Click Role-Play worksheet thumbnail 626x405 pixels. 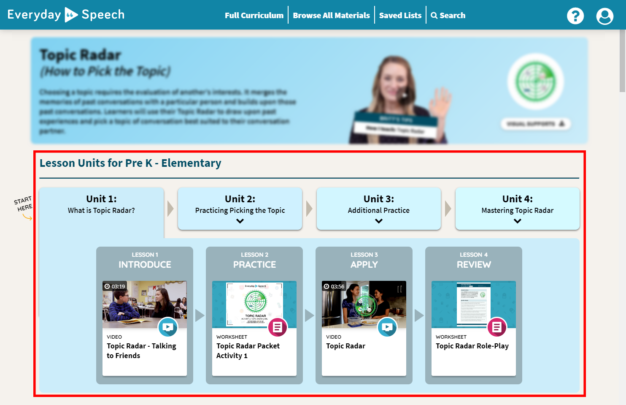click(474, 304)
